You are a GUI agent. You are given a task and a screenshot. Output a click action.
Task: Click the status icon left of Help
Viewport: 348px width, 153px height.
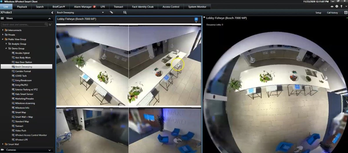332,7
